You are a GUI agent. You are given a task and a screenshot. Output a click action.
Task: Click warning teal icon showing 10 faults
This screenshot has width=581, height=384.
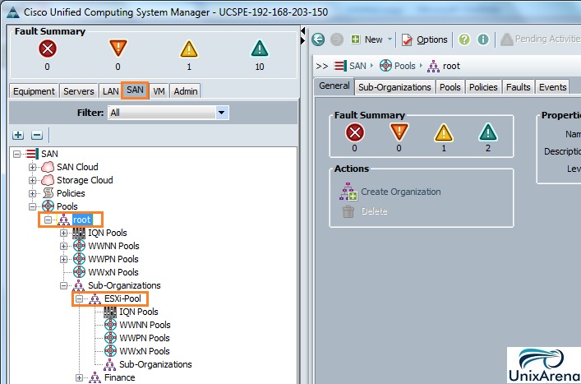click(260, 49)
